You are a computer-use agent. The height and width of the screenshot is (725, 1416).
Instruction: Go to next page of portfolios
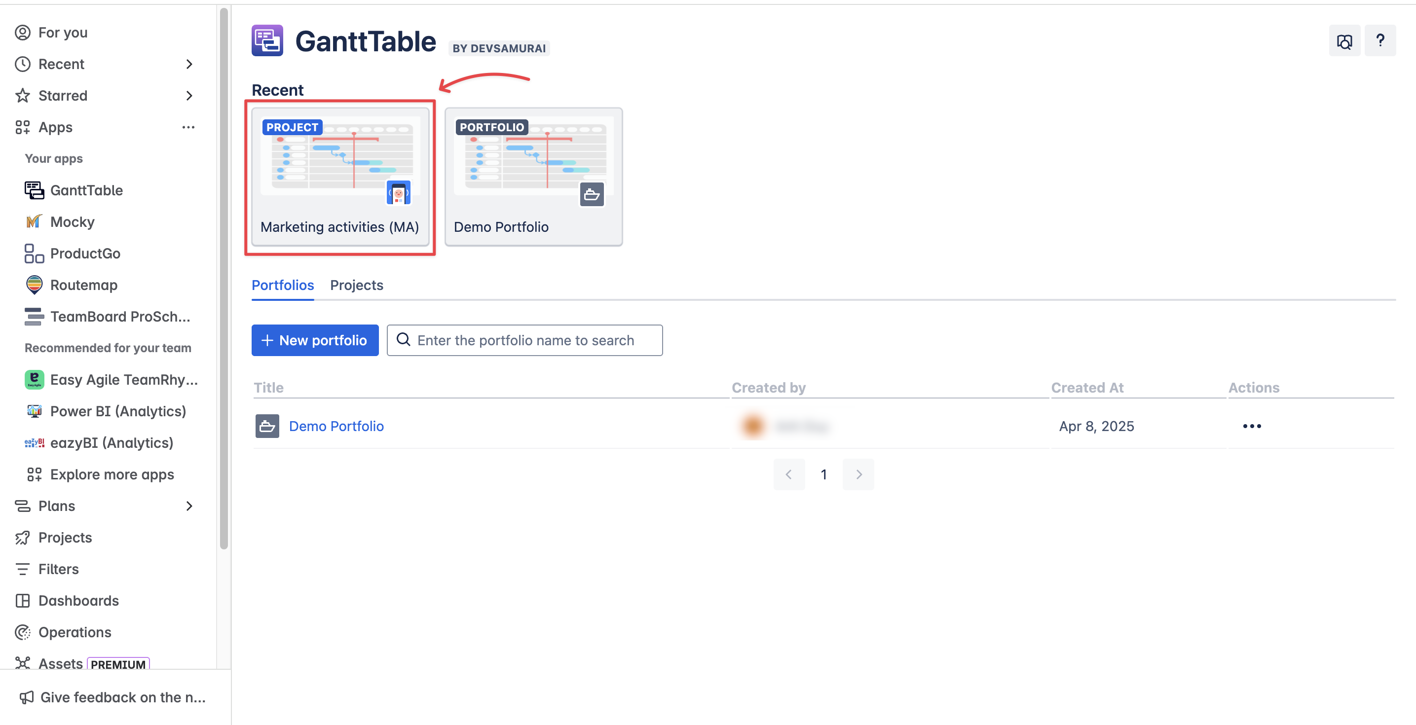point(858,474)
